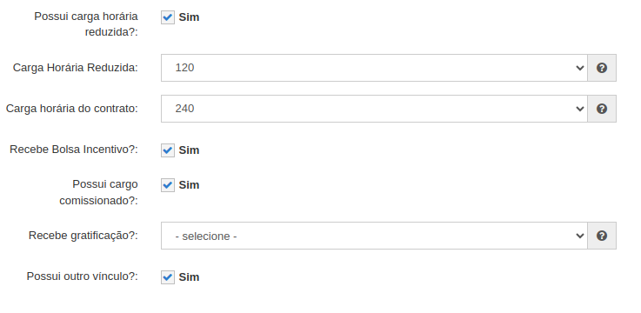This screenshot has width=641, height=313.
Task: Click the Possui cargo comissionado?: label
Action: coord(98,192)
